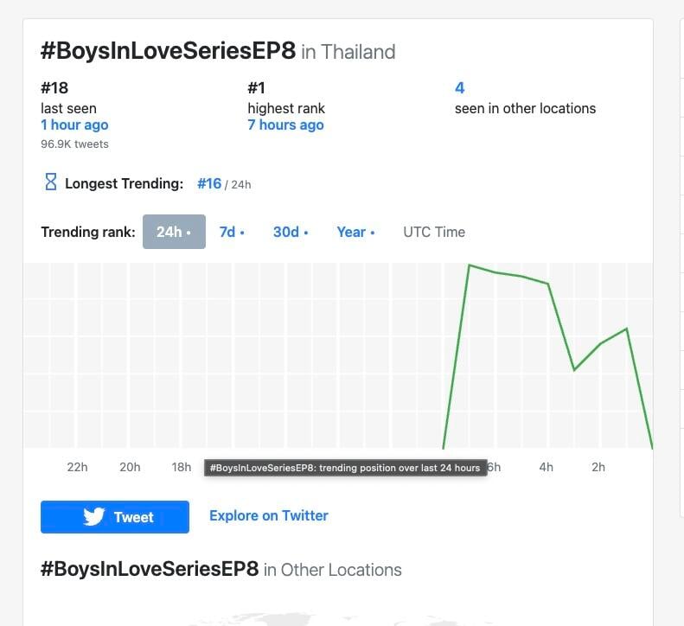Click the #16 longest trending link
The image size is (684, 626).
tap(209, 183)
